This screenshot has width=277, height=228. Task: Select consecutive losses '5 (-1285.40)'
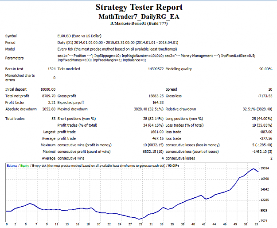tap(262, 145)
